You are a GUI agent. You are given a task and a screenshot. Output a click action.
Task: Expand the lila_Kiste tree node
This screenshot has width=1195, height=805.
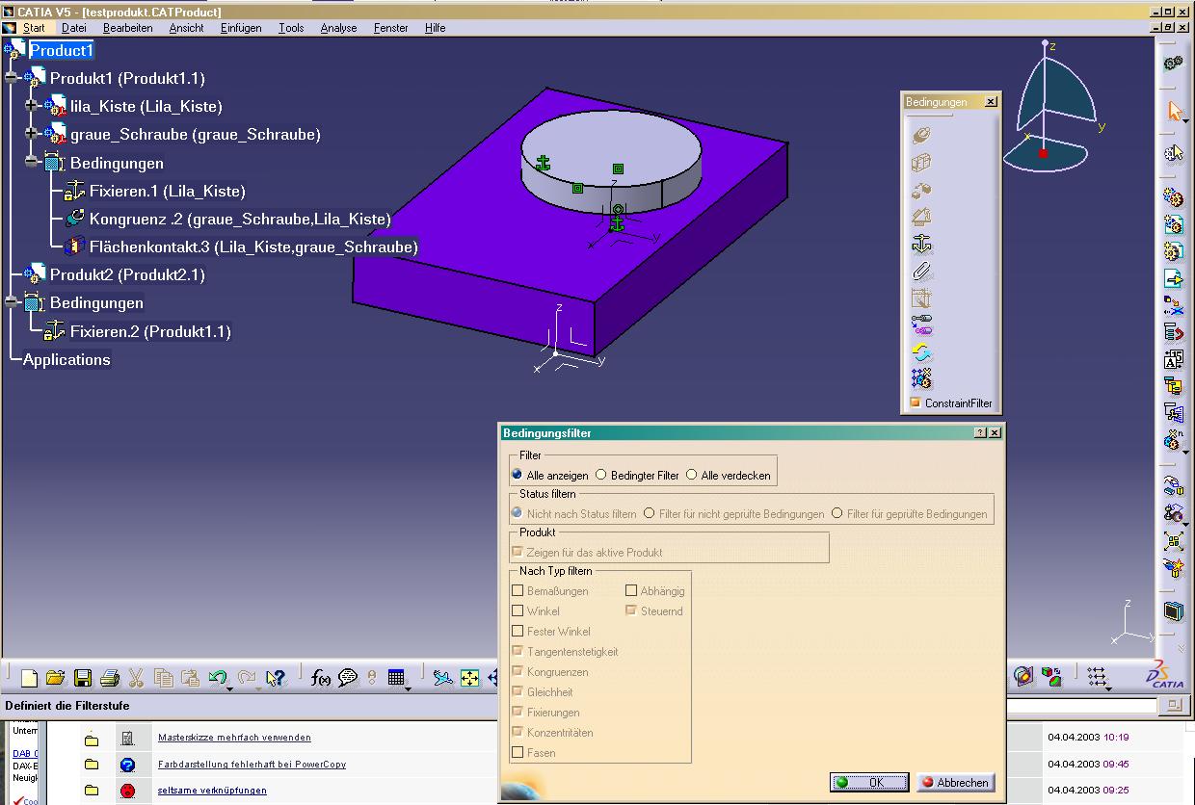[32, 106]
